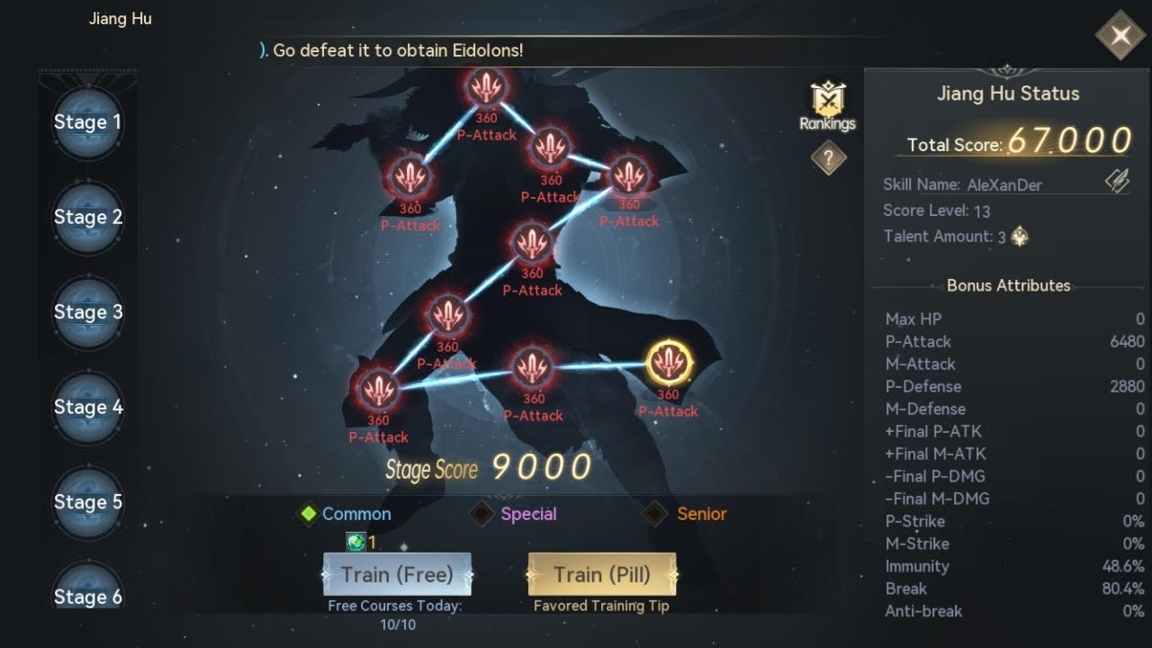
Task: Click the Train (Free) button
Action: tap(397, 574)
